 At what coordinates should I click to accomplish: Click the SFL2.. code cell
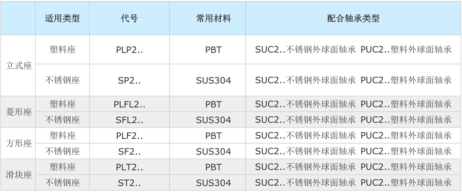point(129,120)
